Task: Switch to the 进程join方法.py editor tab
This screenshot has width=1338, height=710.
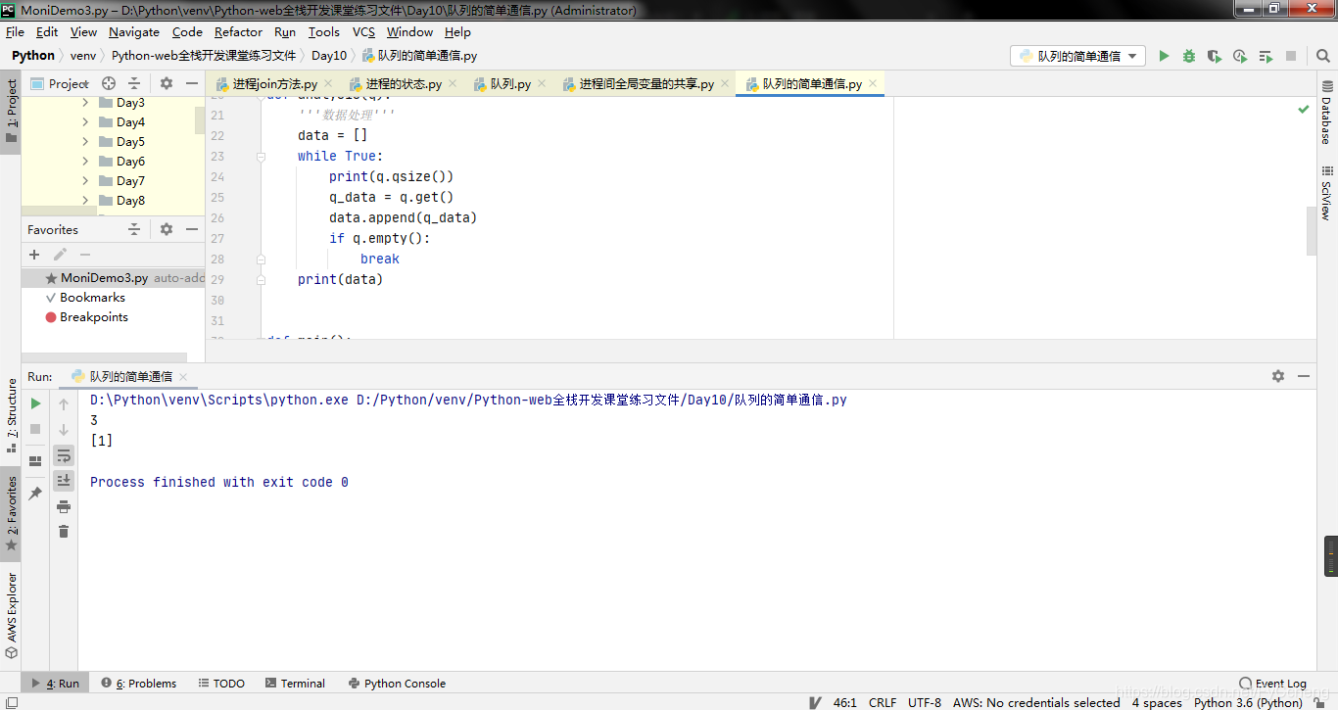Action: click(274, 84)
